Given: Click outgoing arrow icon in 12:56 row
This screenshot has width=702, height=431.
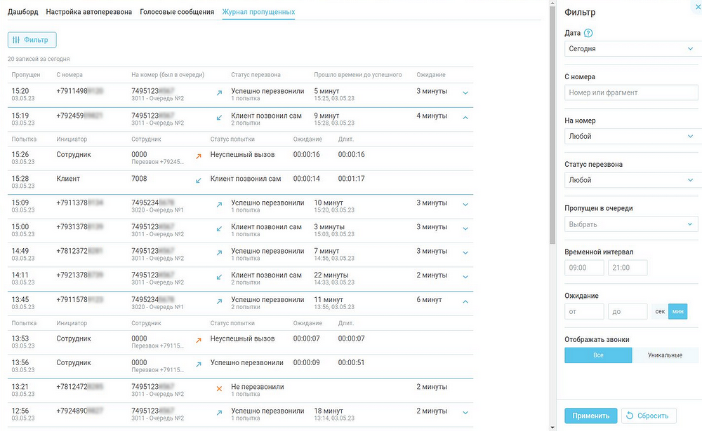Looking at the screenshot, I should point(219,413).
